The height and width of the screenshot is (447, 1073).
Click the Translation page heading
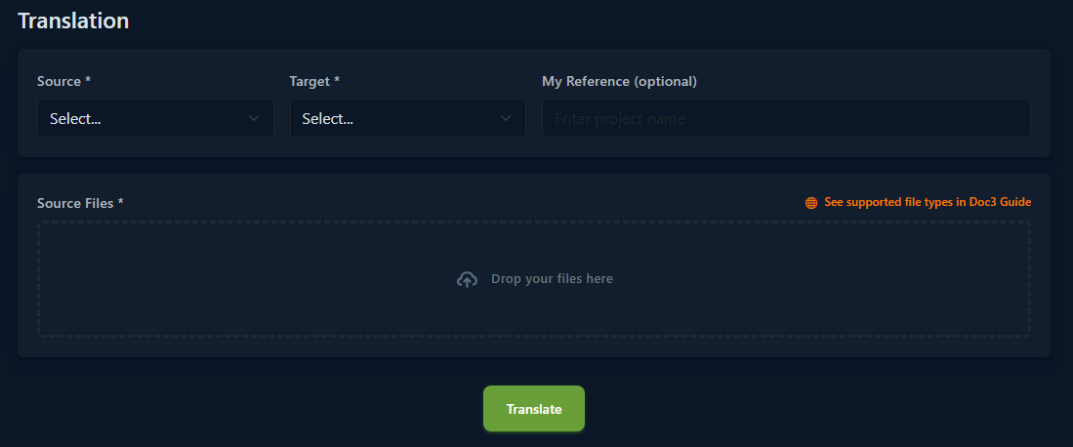tap(73, 20)
